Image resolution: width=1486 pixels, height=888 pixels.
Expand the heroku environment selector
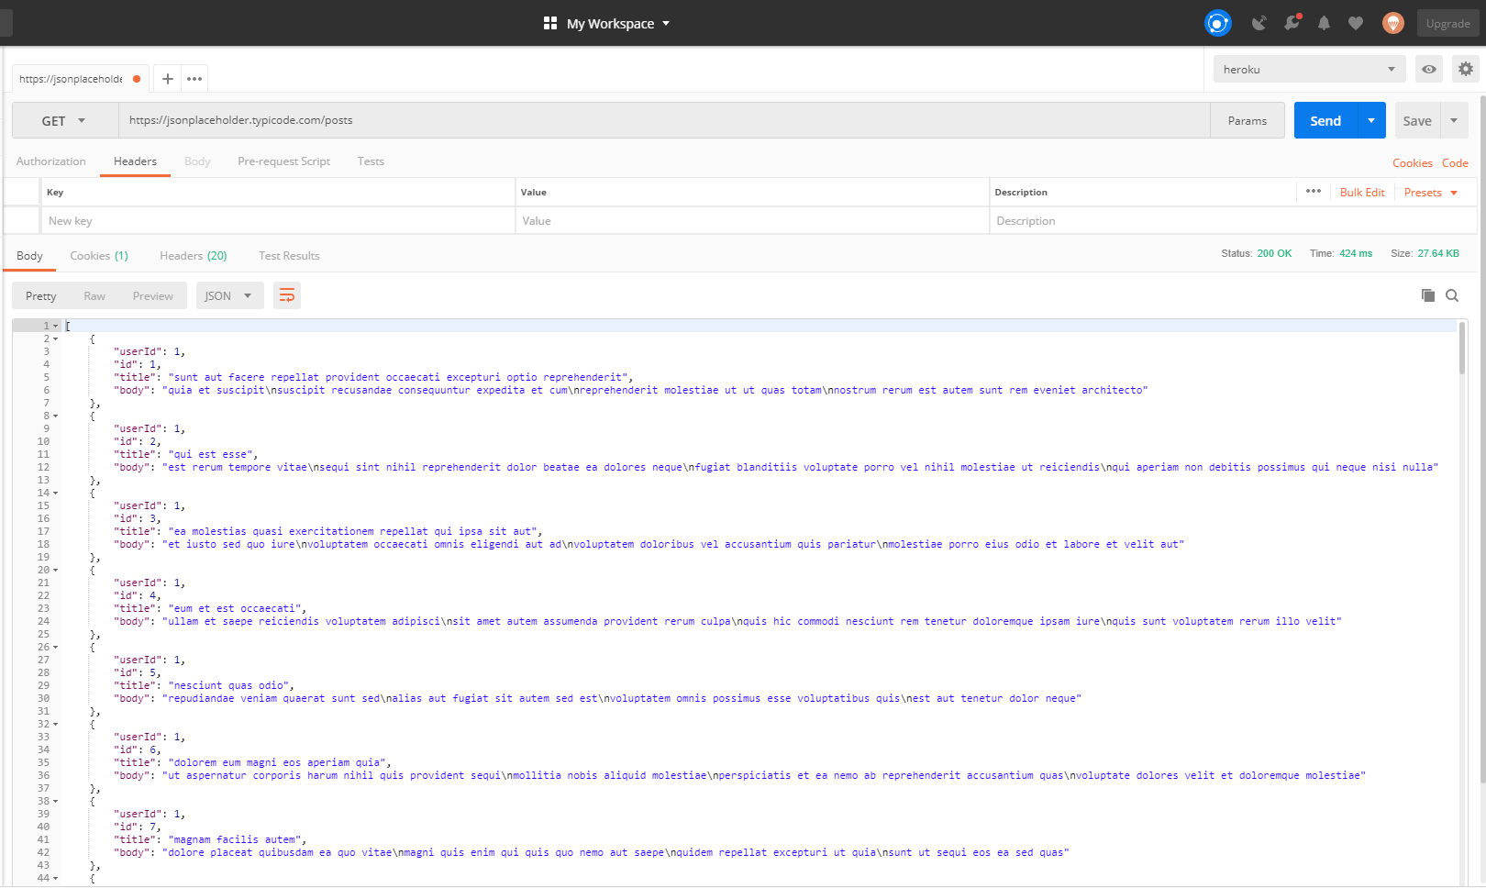tap(1309, 69)
